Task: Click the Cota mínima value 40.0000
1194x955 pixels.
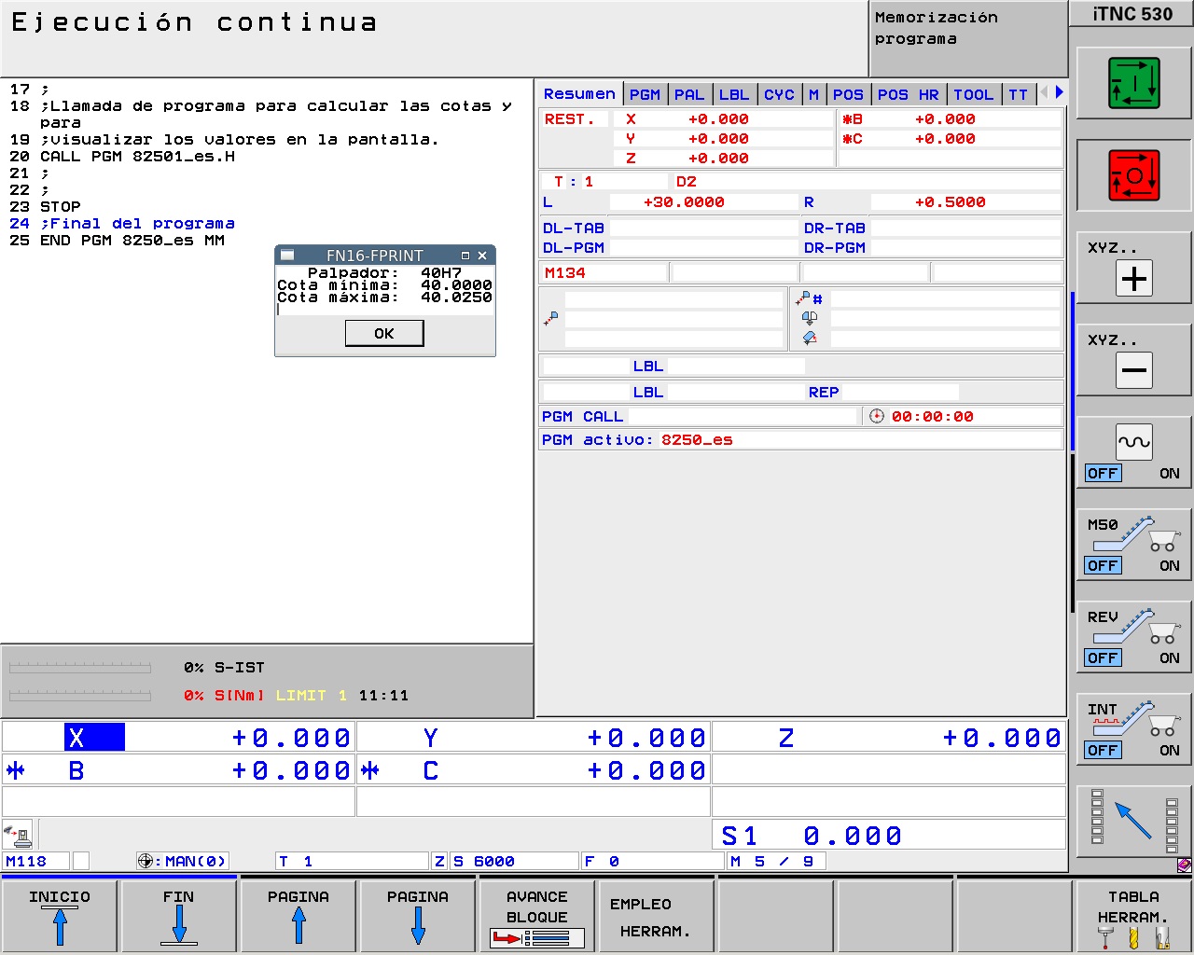Action: [x=456, y=285]
